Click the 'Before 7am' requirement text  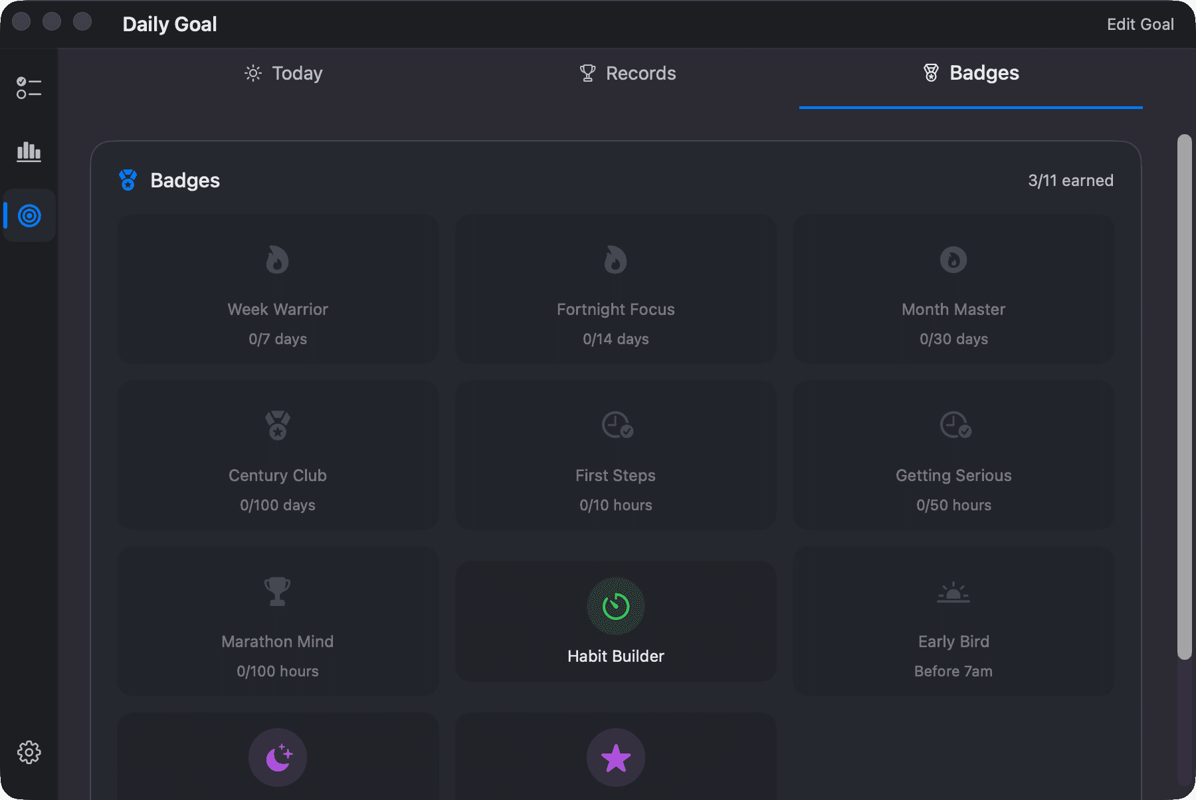(x=953, y=671)
